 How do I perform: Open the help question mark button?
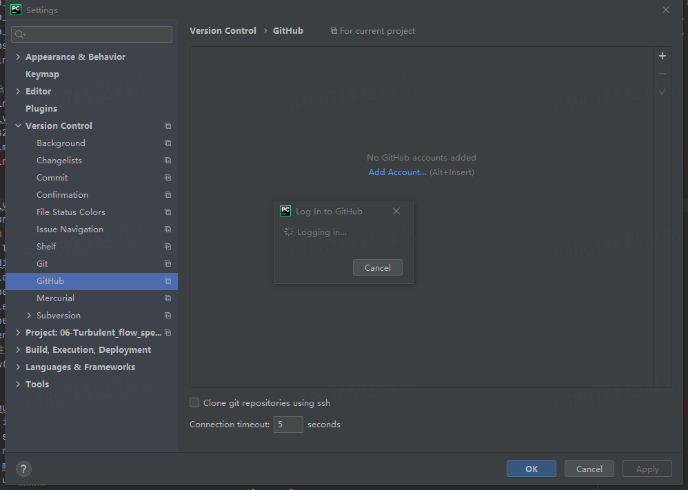coord(23,469)
